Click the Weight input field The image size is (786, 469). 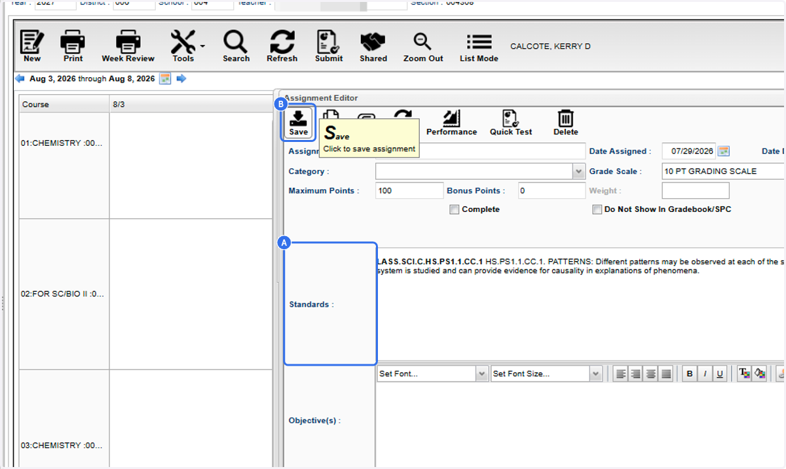(x=696, y=191)
